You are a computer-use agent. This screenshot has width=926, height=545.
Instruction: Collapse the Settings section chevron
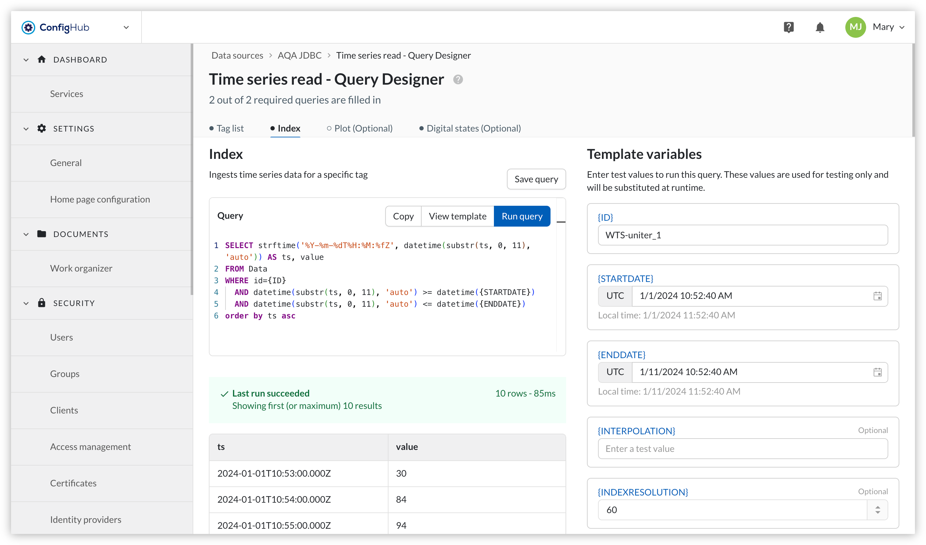[x=26, y=129]
